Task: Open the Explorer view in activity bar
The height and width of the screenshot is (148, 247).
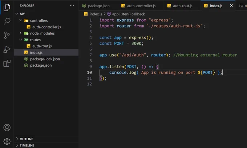Action: (x=7, y=7)
